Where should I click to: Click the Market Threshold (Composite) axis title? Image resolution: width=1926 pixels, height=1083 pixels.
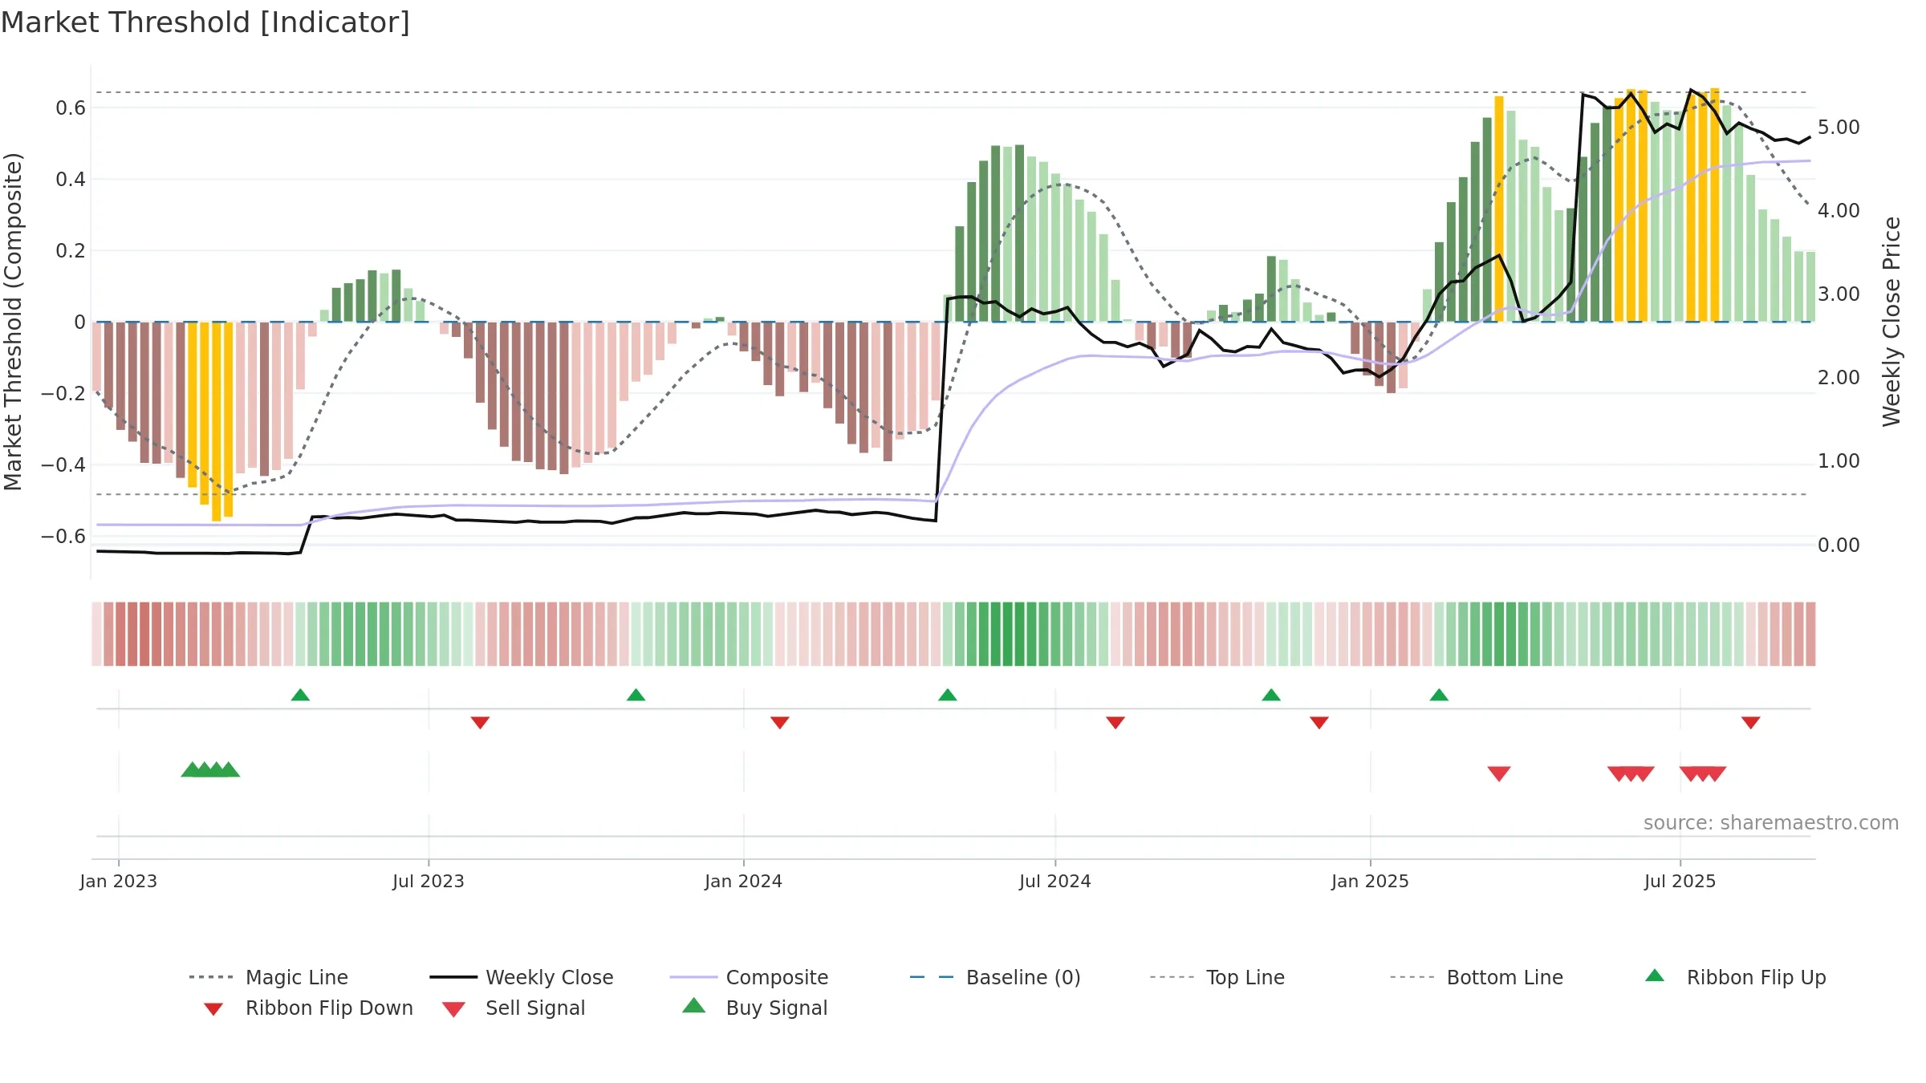pyautogui.click(x=13, y=321)
